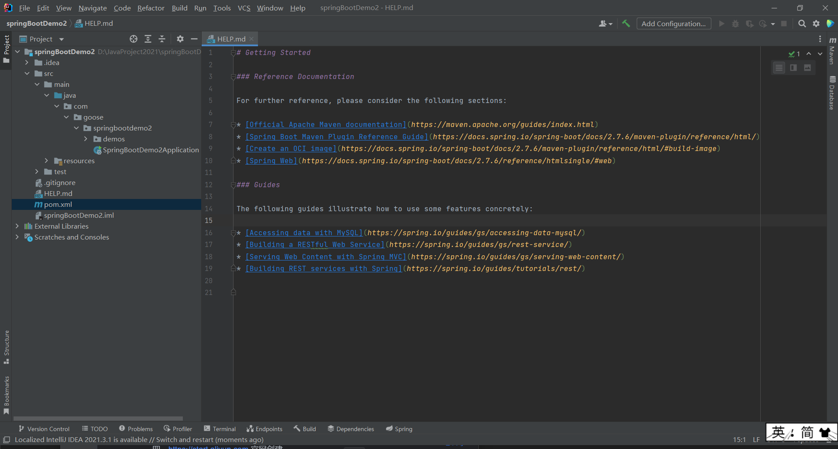Click Accessing data with MySQL link text
838x449 pixels.
pos(304,233)
